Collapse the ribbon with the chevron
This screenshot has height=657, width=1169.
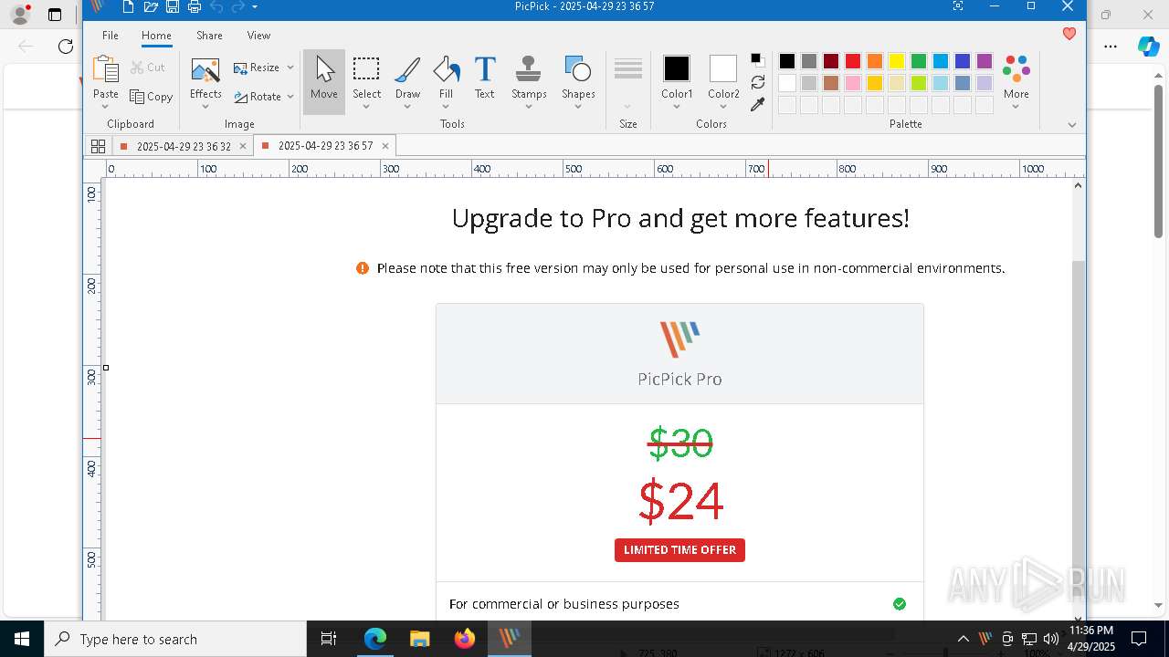point(1072,125)
